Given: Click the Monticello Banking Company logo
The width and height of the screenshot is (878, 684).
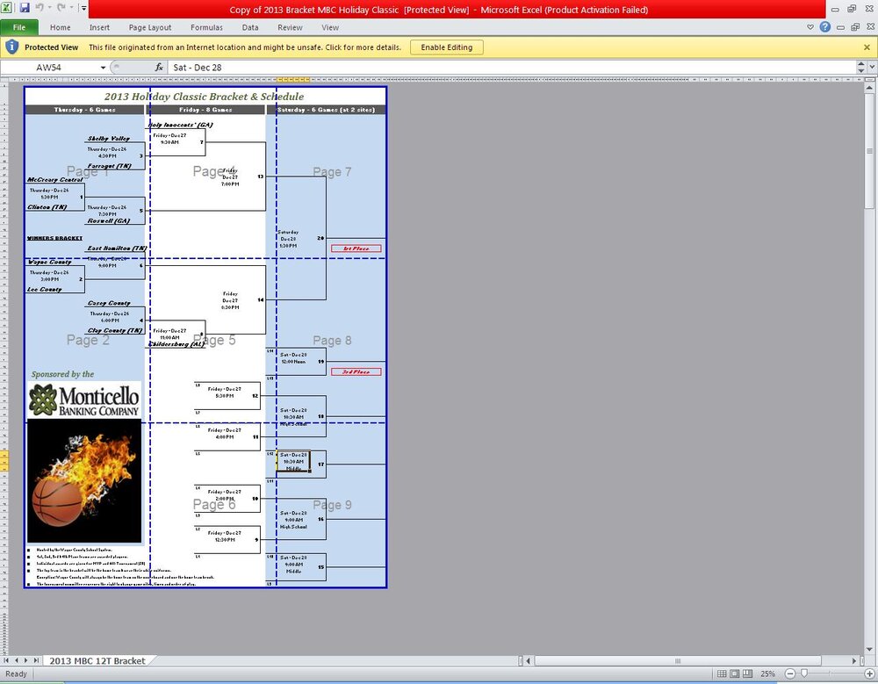Looking at the screenshot, I should [x=84, y=400].
